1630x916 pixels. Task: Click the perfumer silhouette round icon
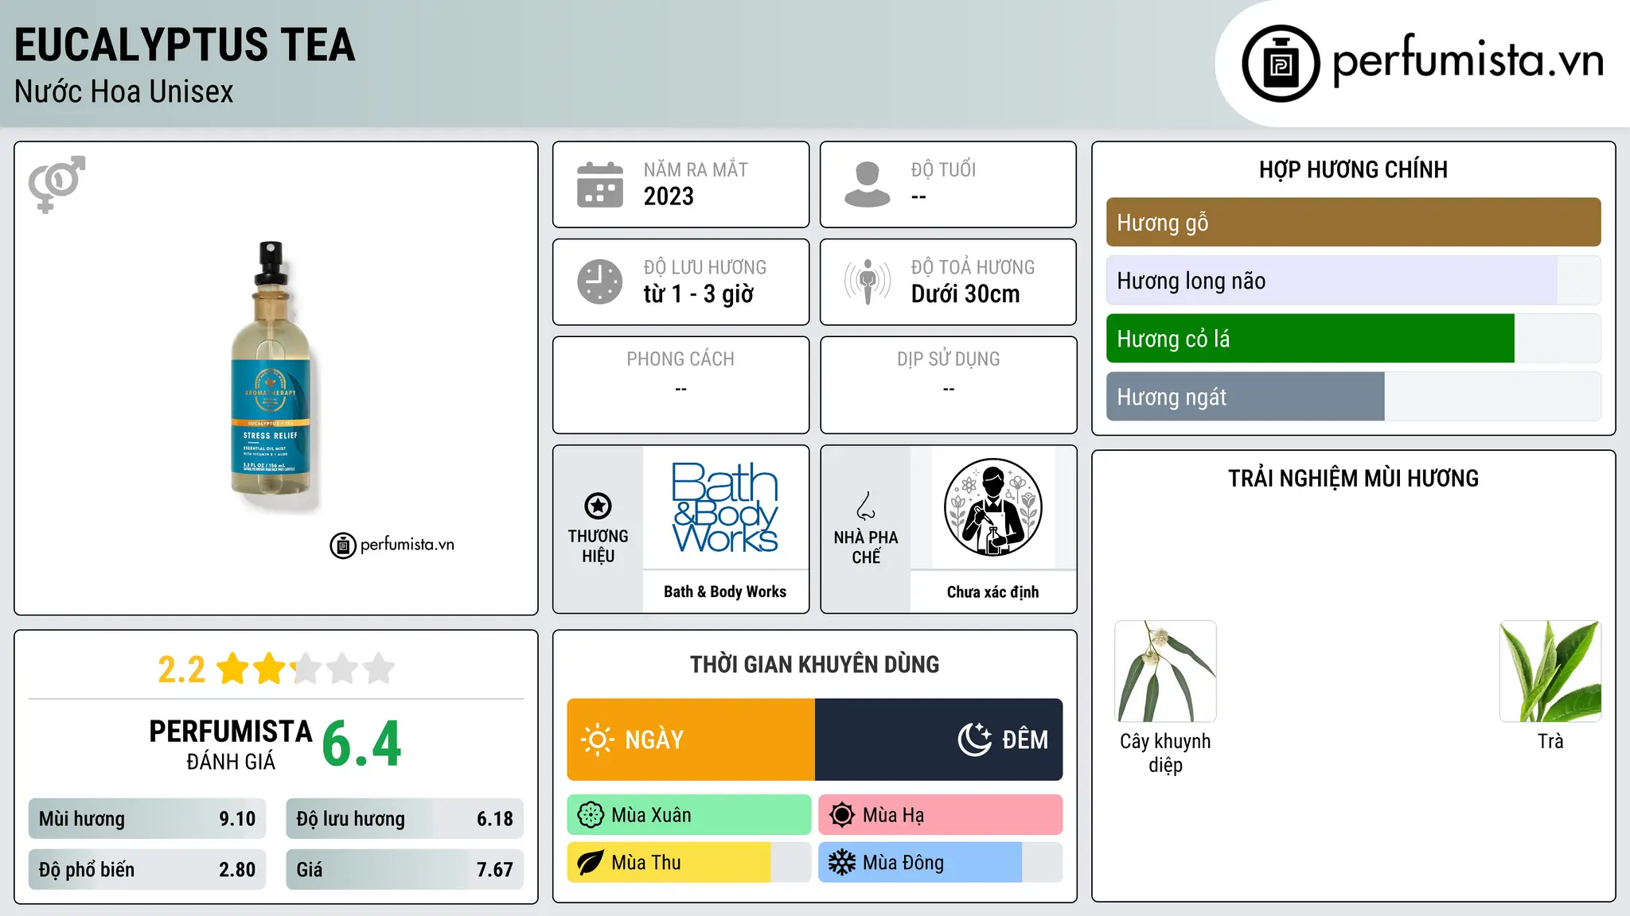(x=992, y=507)
